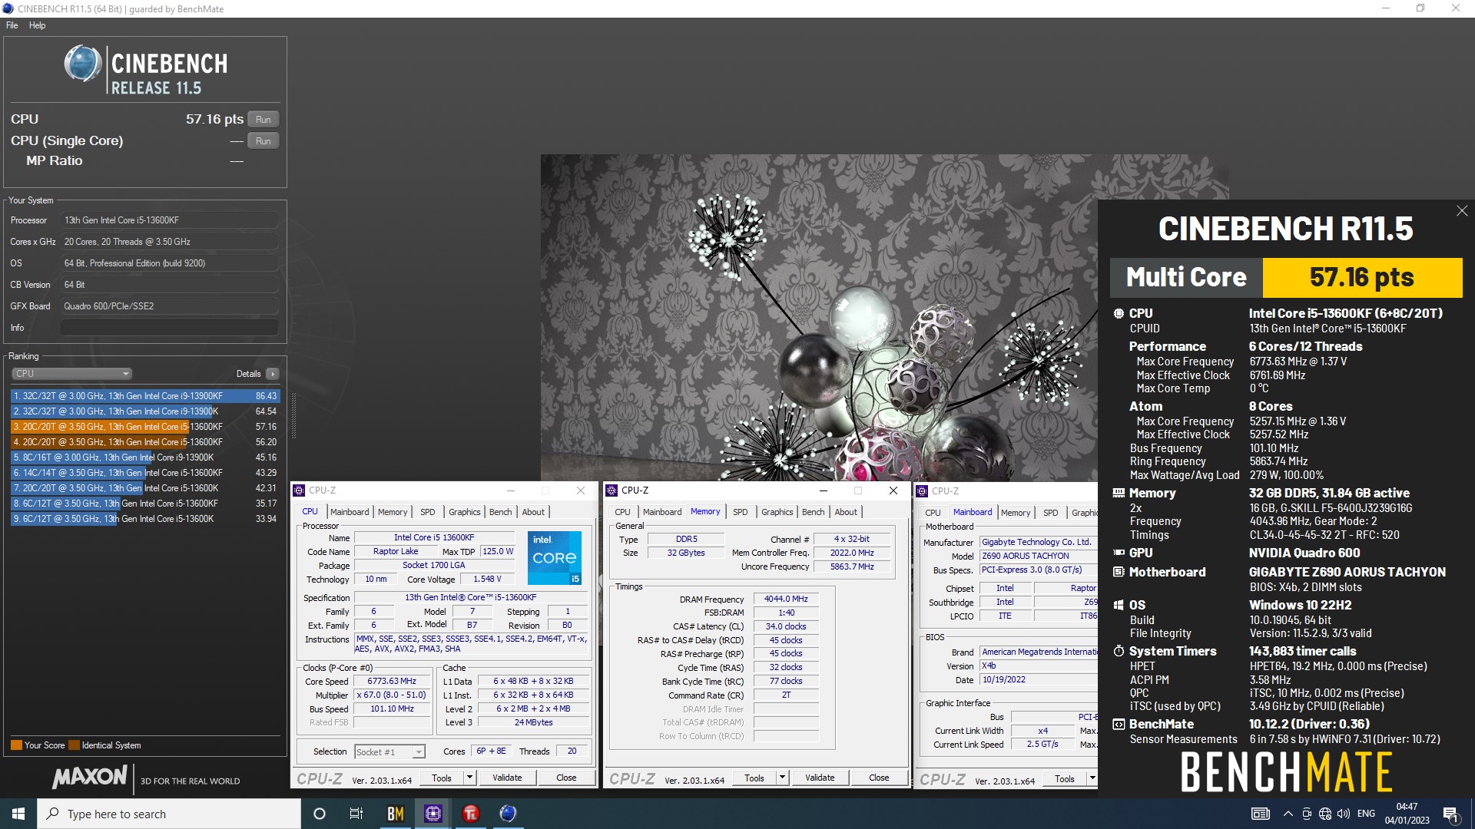The image size is (1475, 829).
Task: Click the taskbar search box
Action: point(169,814)
